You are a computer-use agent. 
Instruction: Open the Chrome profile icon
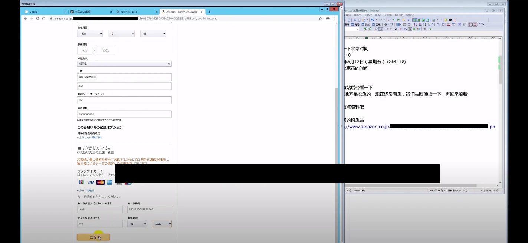[328, 18]
